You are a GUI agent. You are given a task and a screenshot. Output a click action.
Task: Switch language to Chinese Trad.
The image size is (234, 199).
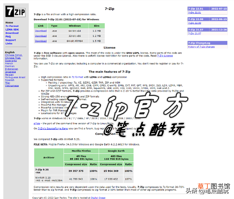click(x=13, y=58)
